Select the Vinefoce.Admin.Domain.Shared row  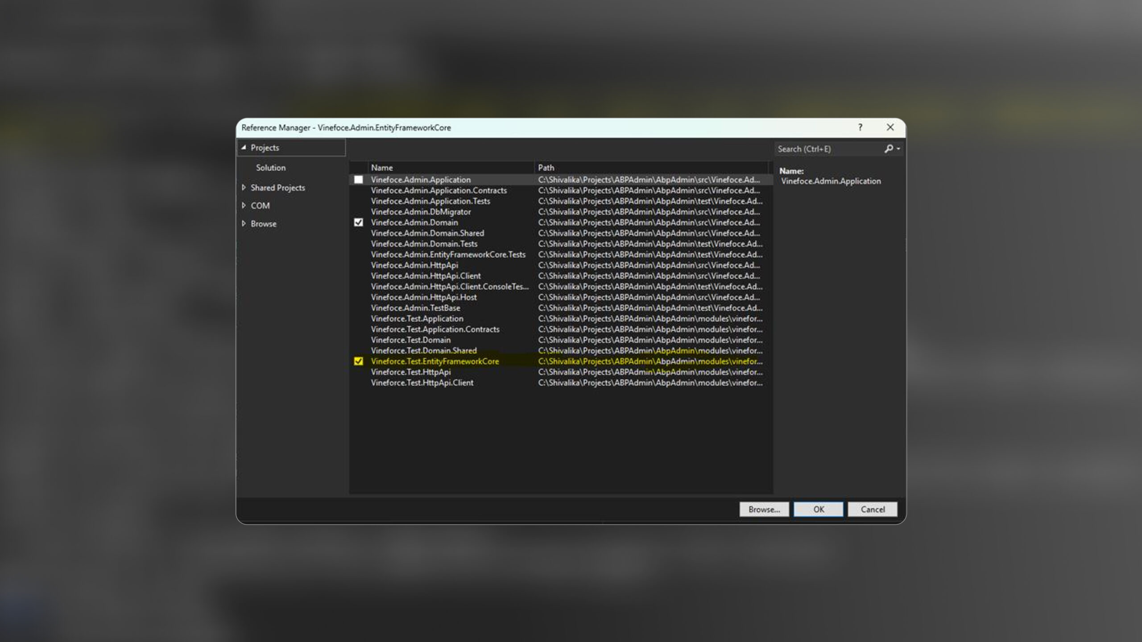561,233
